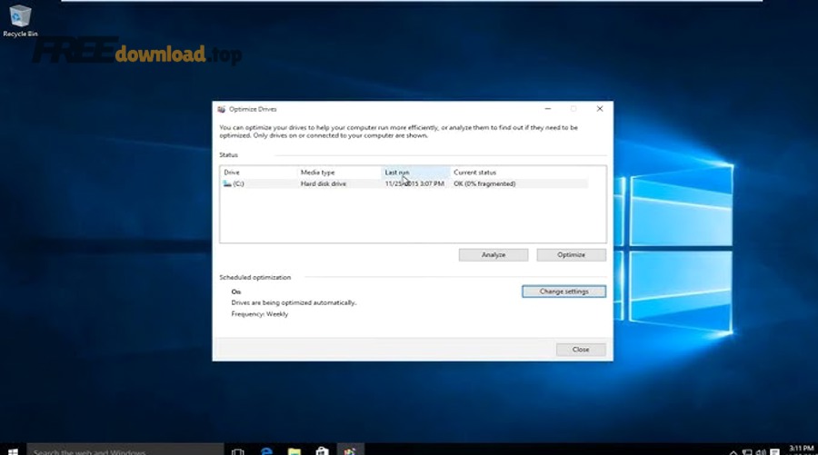Viewport: 818px width, 455px height.
Task: Open Task View from the taskbar
Action: click(238, 450)
